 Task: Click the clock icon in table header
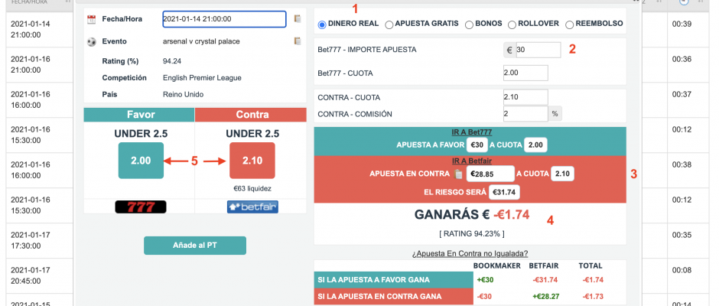point(684,2)
